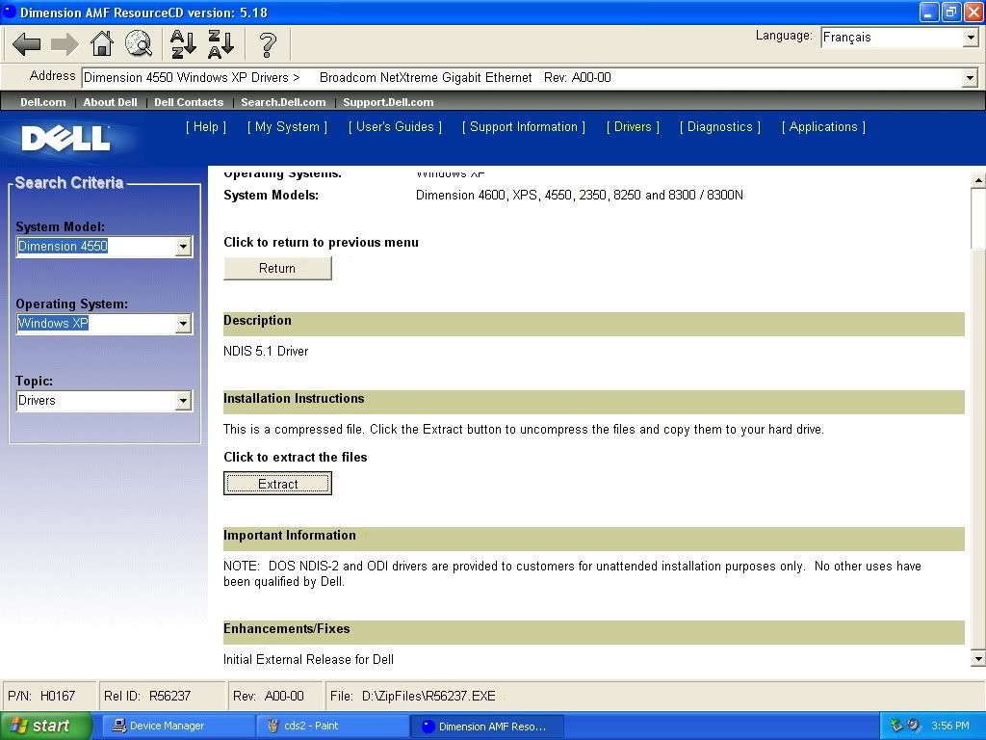Click the File path D:\ZipFiles\R56237.EXE
The width and height of the screenshot is (986, 740).
[x=428, y=696]
